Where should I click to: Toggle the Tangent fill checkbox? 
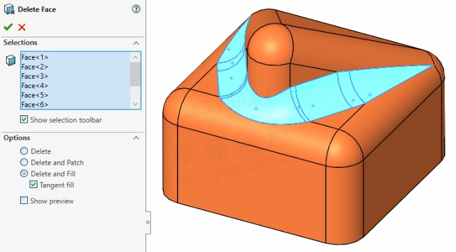tap(33, 185)
